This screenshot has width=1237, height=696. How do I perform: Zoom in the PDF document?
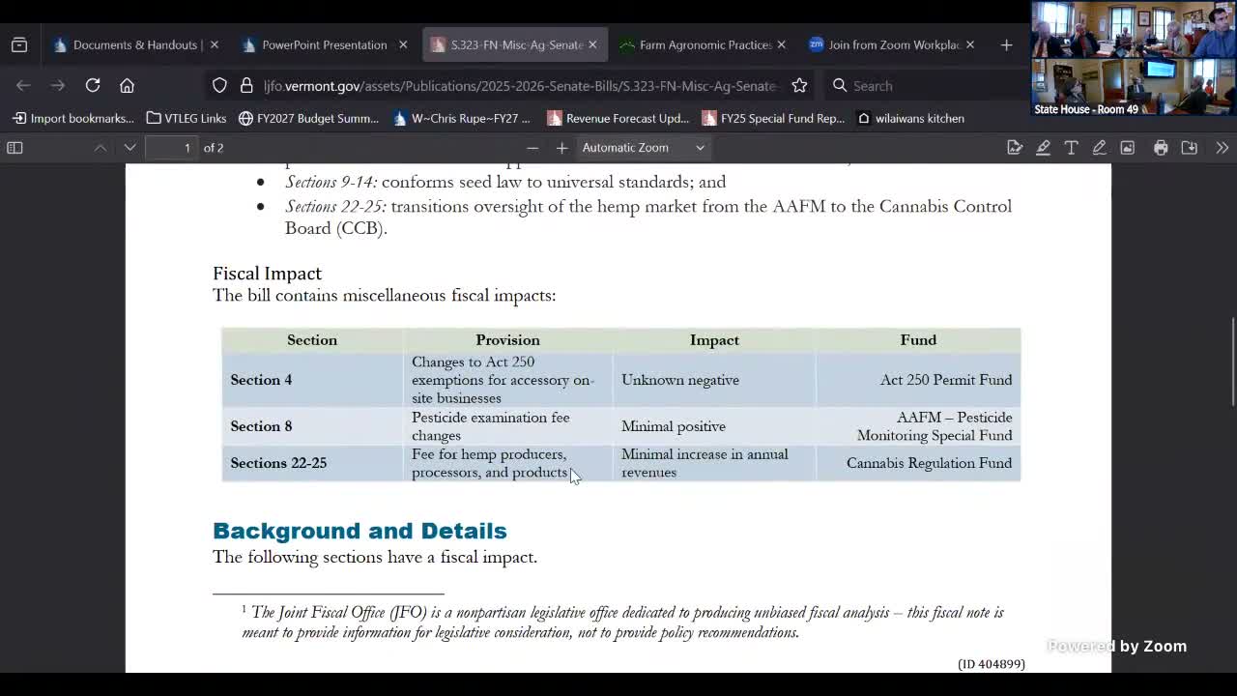point(561,148)
